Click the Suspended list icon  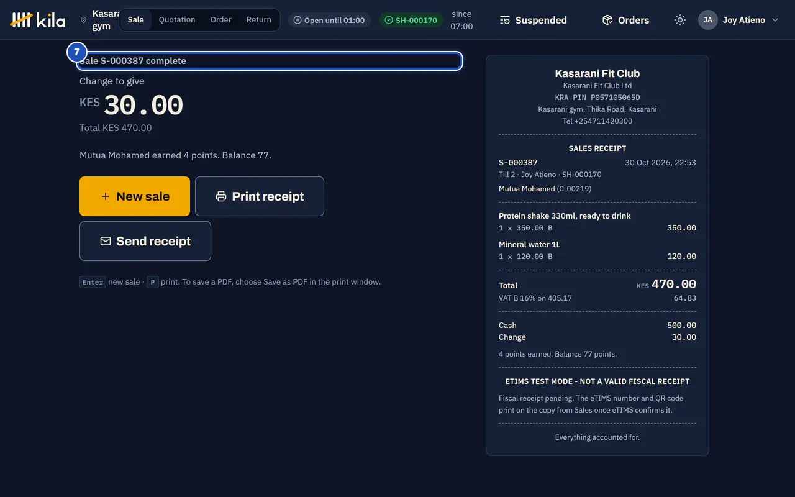coord(505,20)
